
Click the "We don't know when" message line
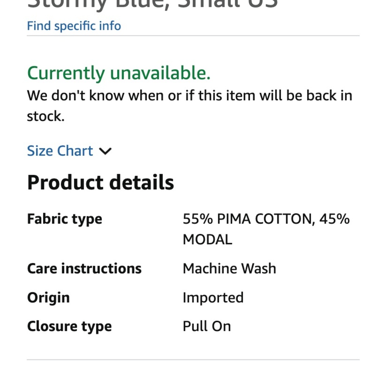point(189,95)
